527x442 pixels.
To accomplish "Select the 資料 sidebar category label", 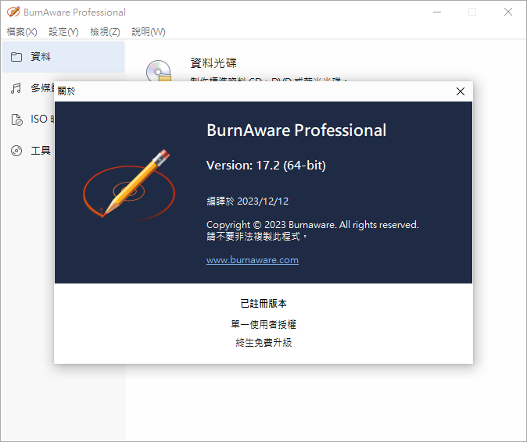I will [x=41, y=57].
